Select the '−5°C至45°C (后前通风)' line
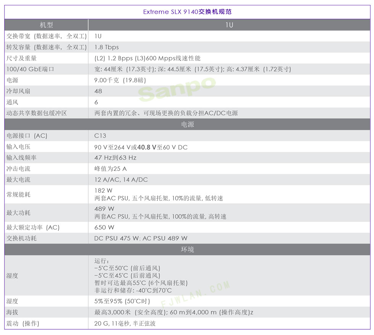The width and height of the screenshot is (374, 335). pyautogui.click(x=127, y=275)
